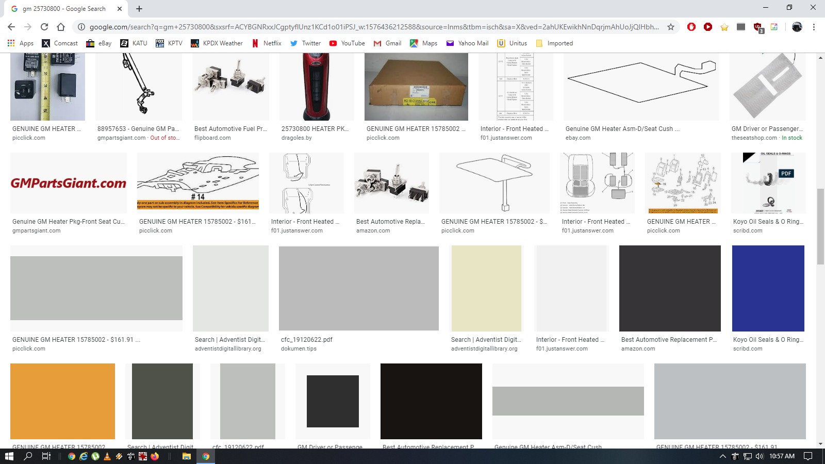This screenshot has height=464, width=825.
Task: Click the page vertical scrollbar thumb
Action: (x=820, y=227)
